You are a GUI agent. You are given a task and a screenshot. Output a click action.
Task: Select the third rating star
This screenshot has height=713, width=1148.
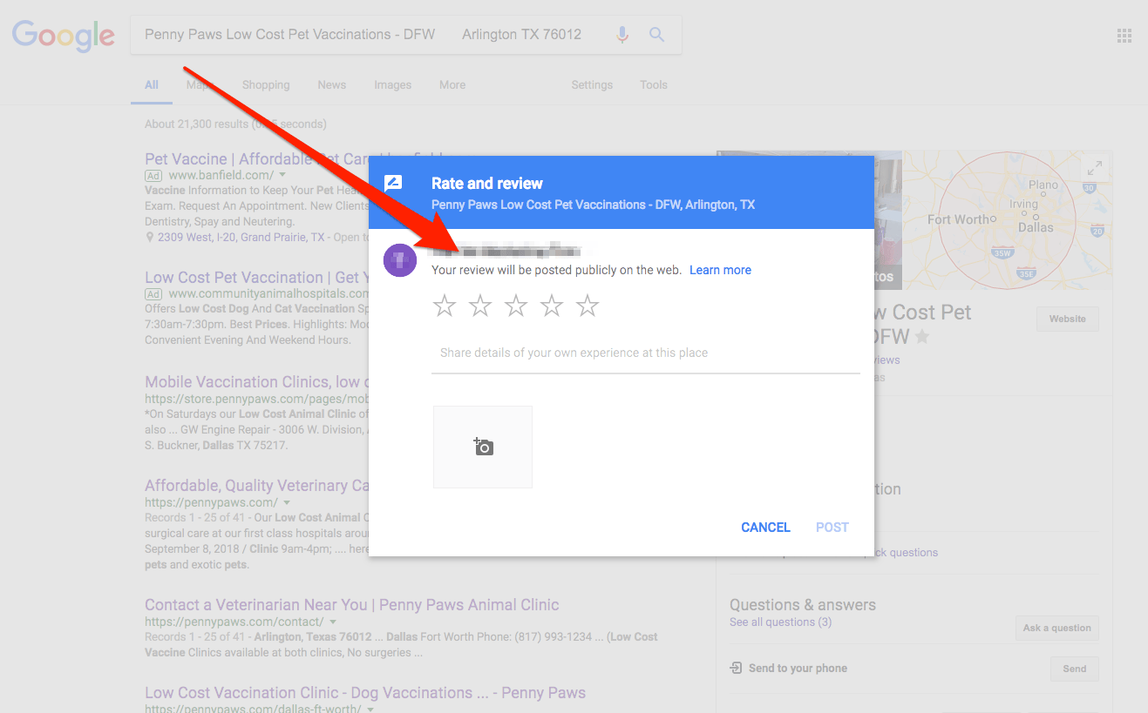(516, 306)
